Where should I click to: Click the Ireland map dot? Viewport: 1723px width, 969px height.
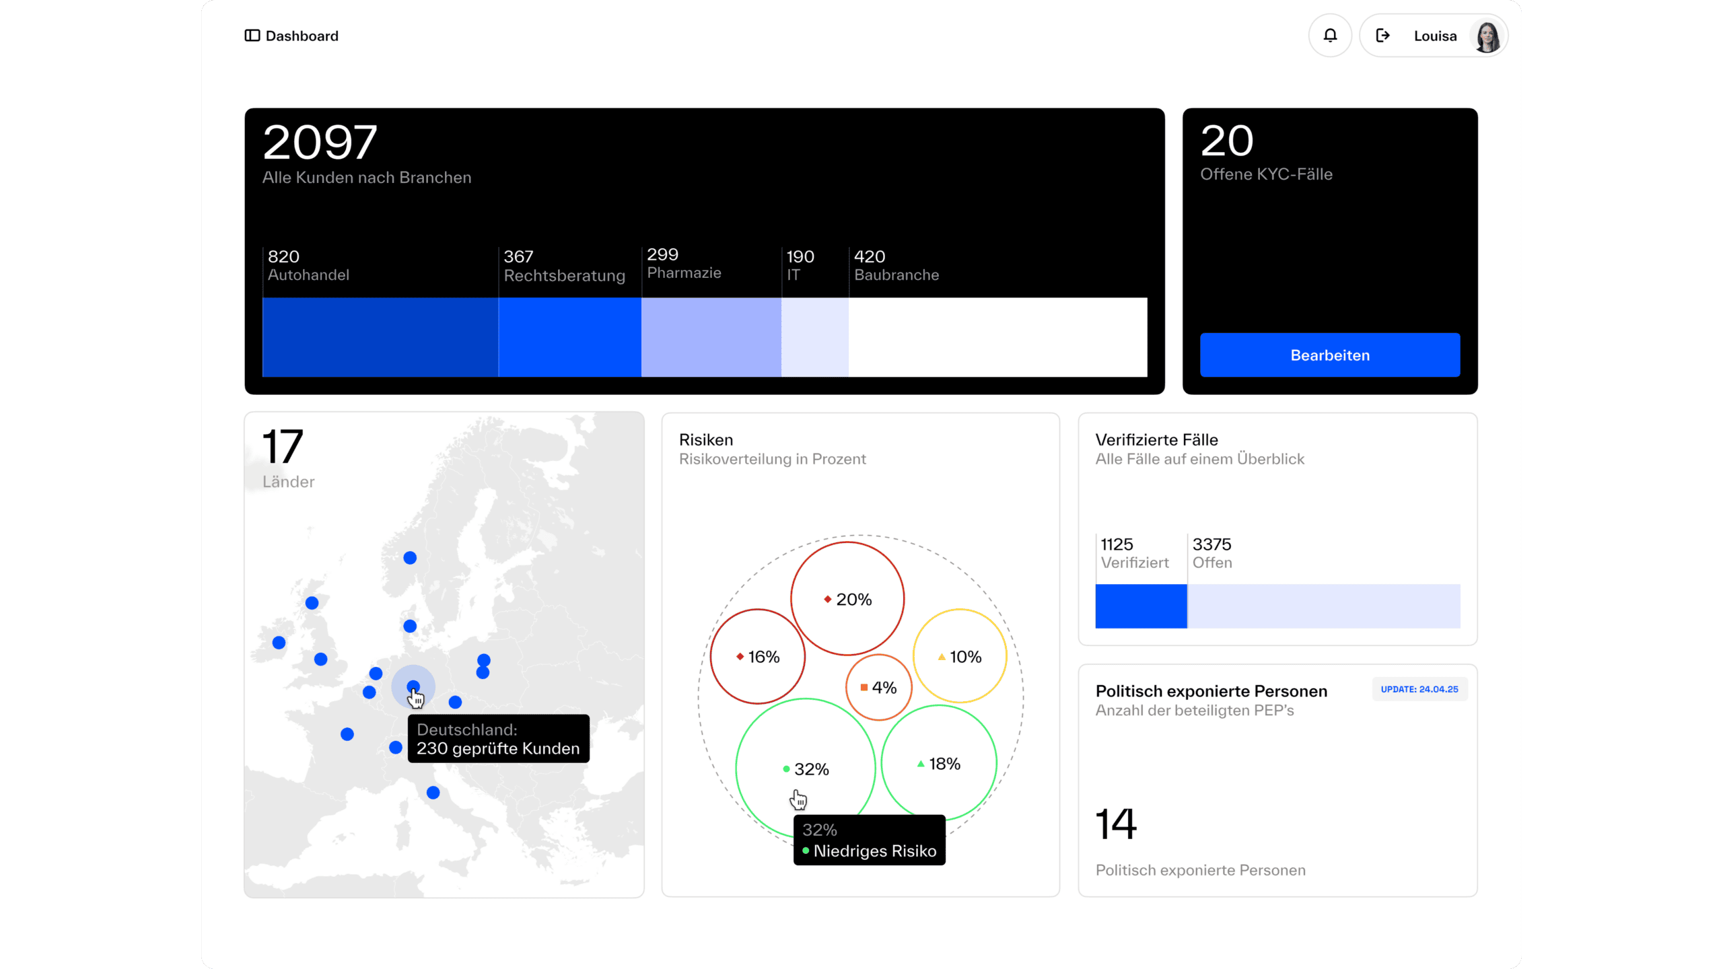click(x=279, y=643)
